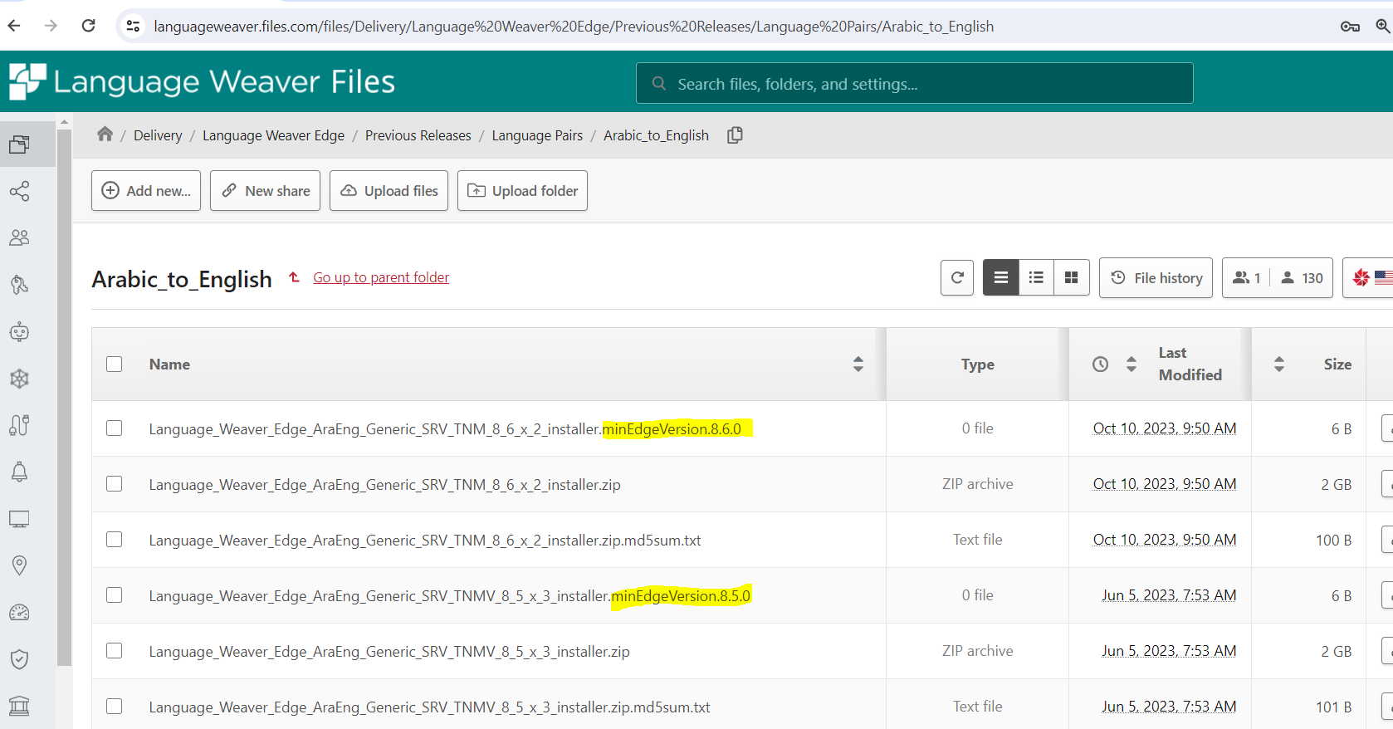
Task: Click Upload folder button
Action: coord(522,190)
